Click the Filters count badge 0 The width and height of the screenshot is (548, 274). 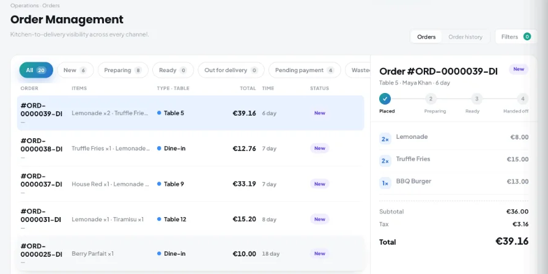point(527,37)
